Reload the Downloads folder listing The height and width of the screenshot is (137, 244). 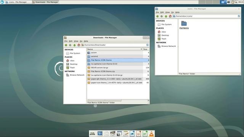[x=148, y=45]
